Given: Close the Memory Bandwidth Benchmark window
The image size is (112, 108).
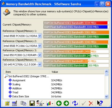Looking at the screenshot, I should (108, 4).
